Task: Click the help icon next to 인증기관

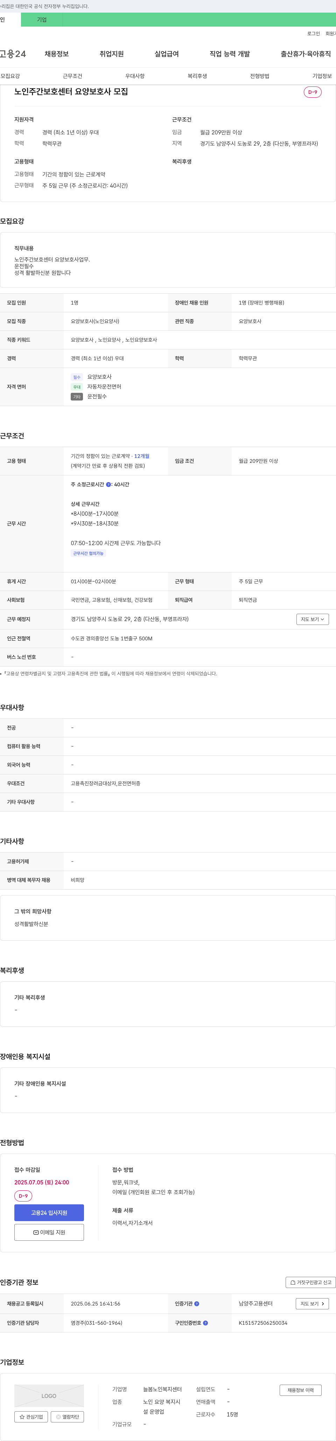Action: 197,1303
